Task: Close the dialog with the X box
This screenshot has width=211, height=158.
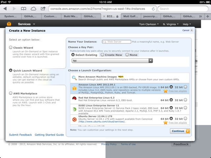Action: (x=192, y=30)
